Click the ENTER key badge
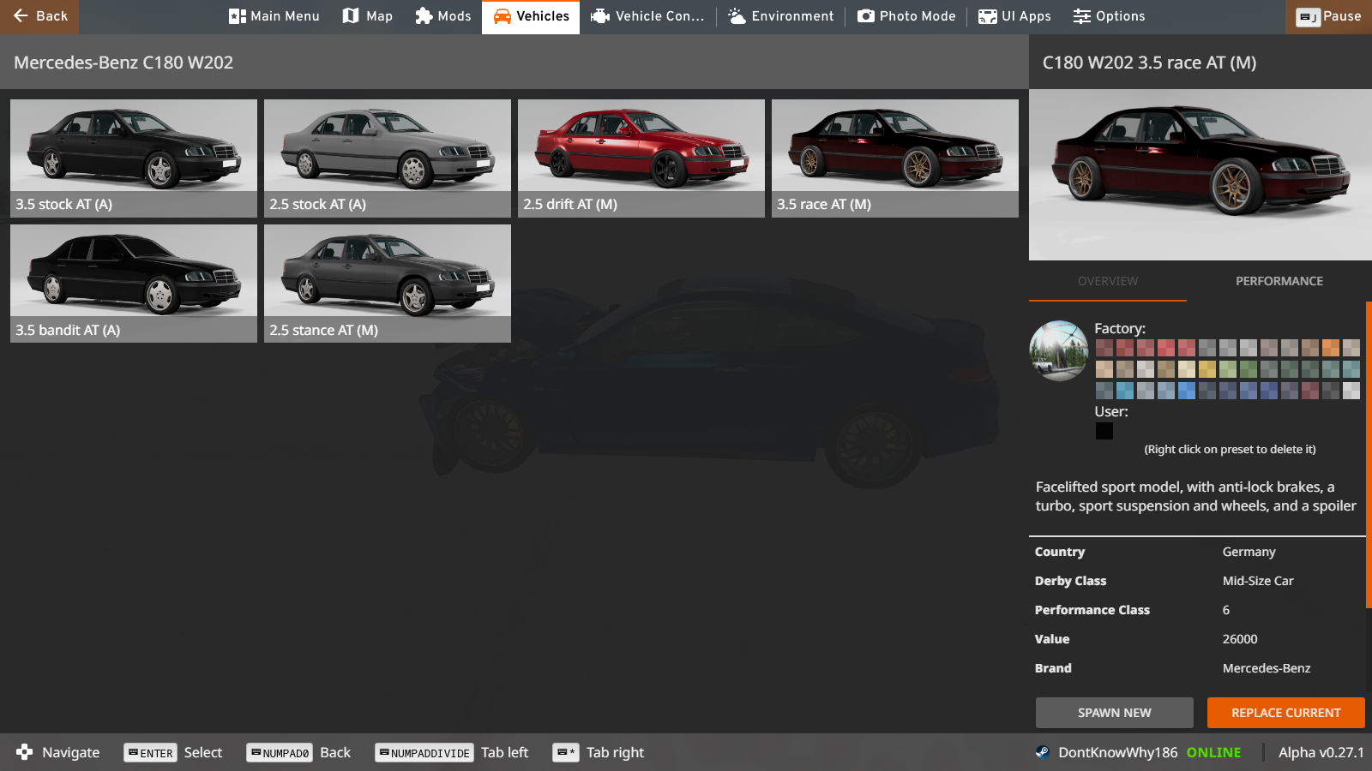 (x=150, y=753)
